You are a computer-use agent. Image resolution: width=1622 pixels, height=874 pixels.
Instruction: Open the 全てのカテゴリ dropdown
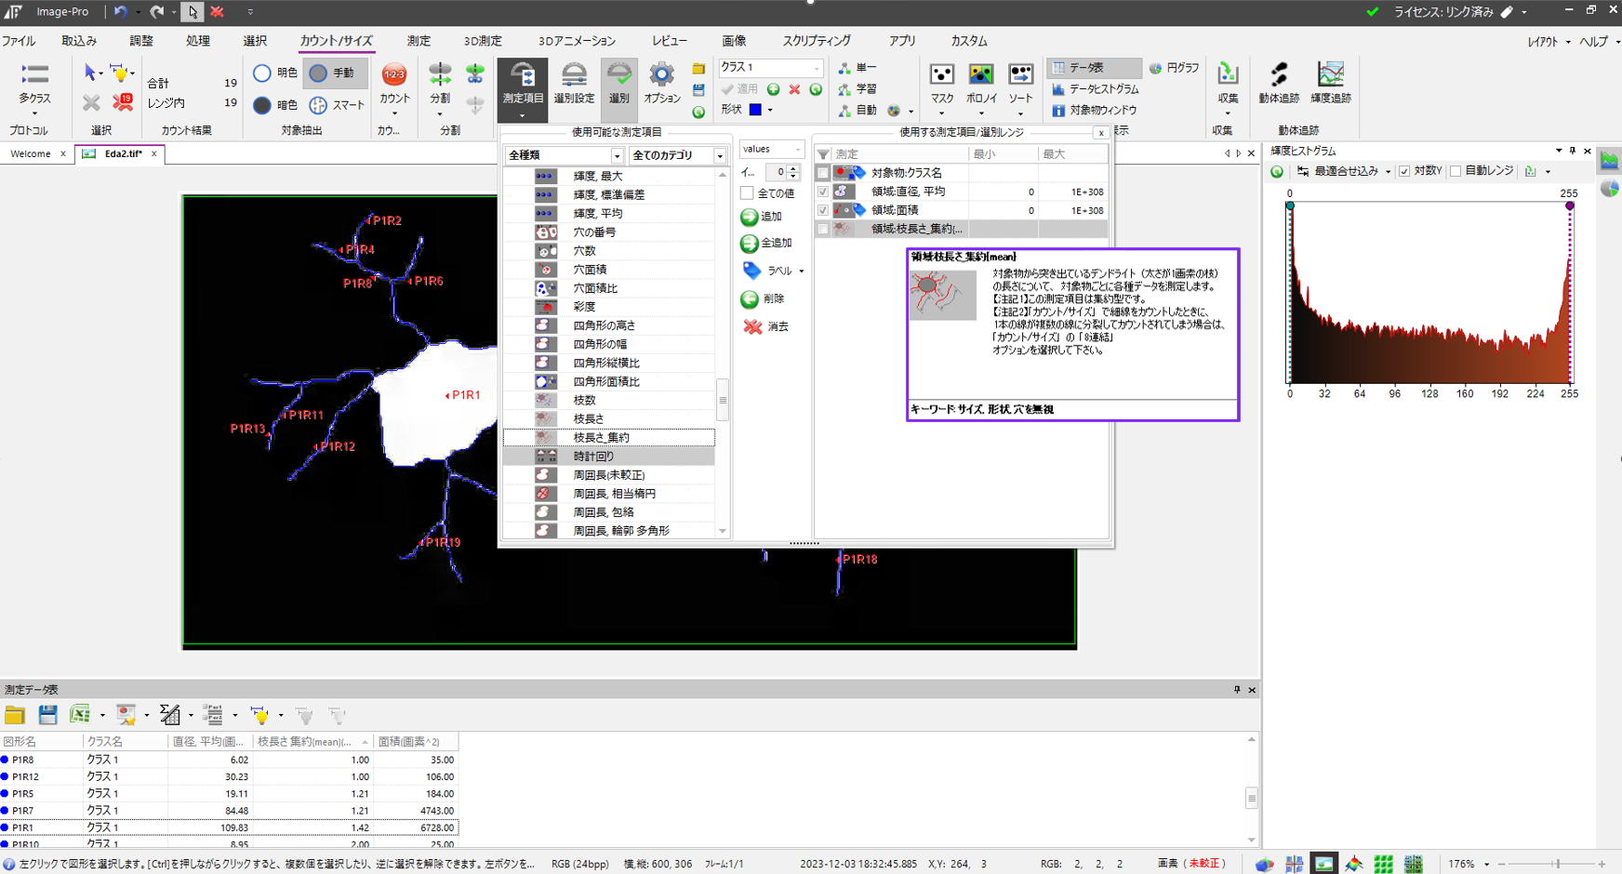[719, 156]
